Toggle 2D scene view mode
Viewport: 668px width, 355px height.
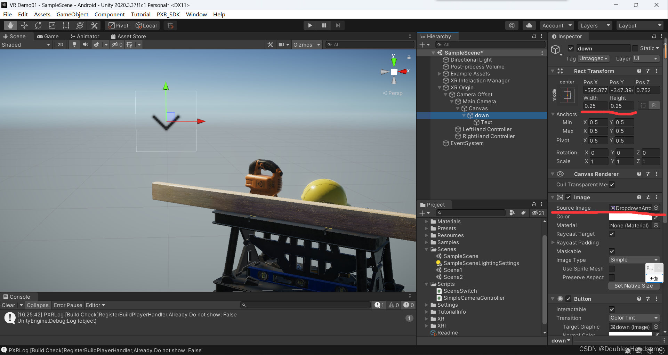[x=61, y=45]
